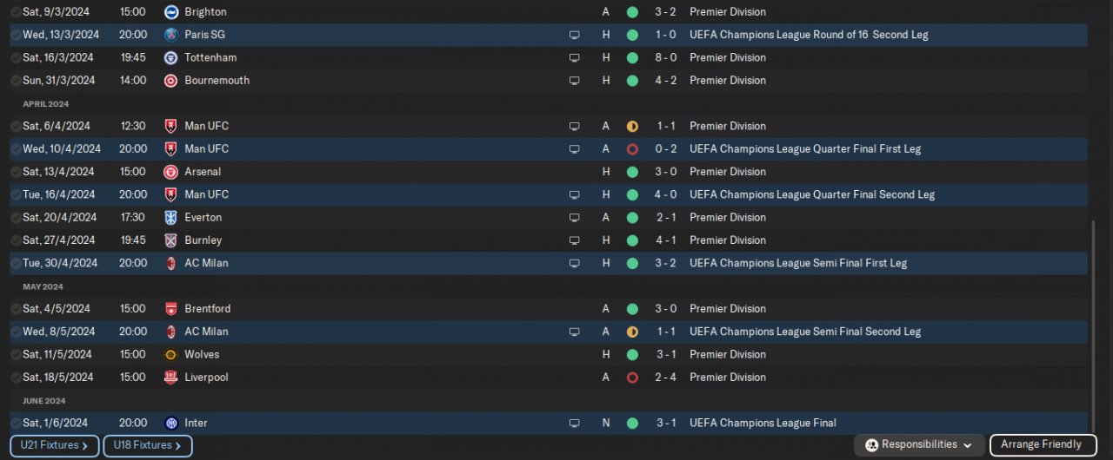Screen dimensions: 1113x460
Task: Click the MAY 2024 month header
Action: coord(43,286)
